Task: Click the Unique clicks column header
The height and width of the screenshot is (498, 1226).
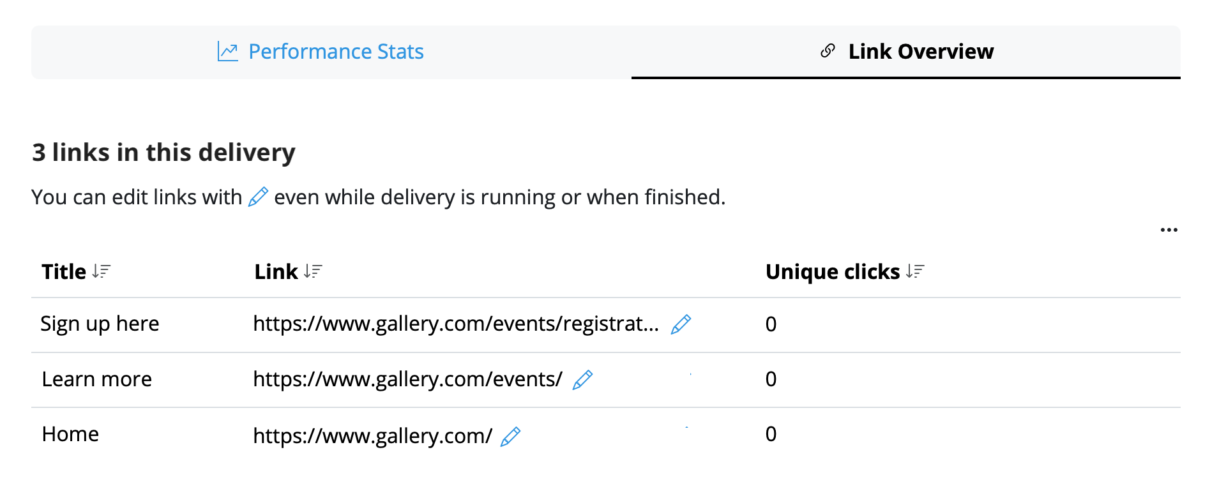Action: [x=833, y=272]
